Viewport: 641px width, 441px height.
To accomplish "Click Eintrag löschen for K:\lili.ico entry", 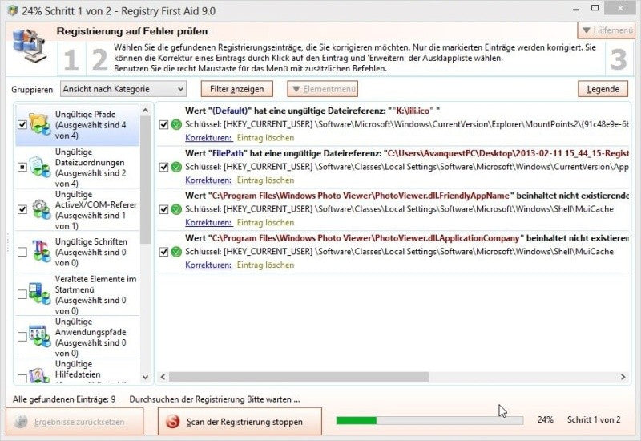I will pos(266,138).
